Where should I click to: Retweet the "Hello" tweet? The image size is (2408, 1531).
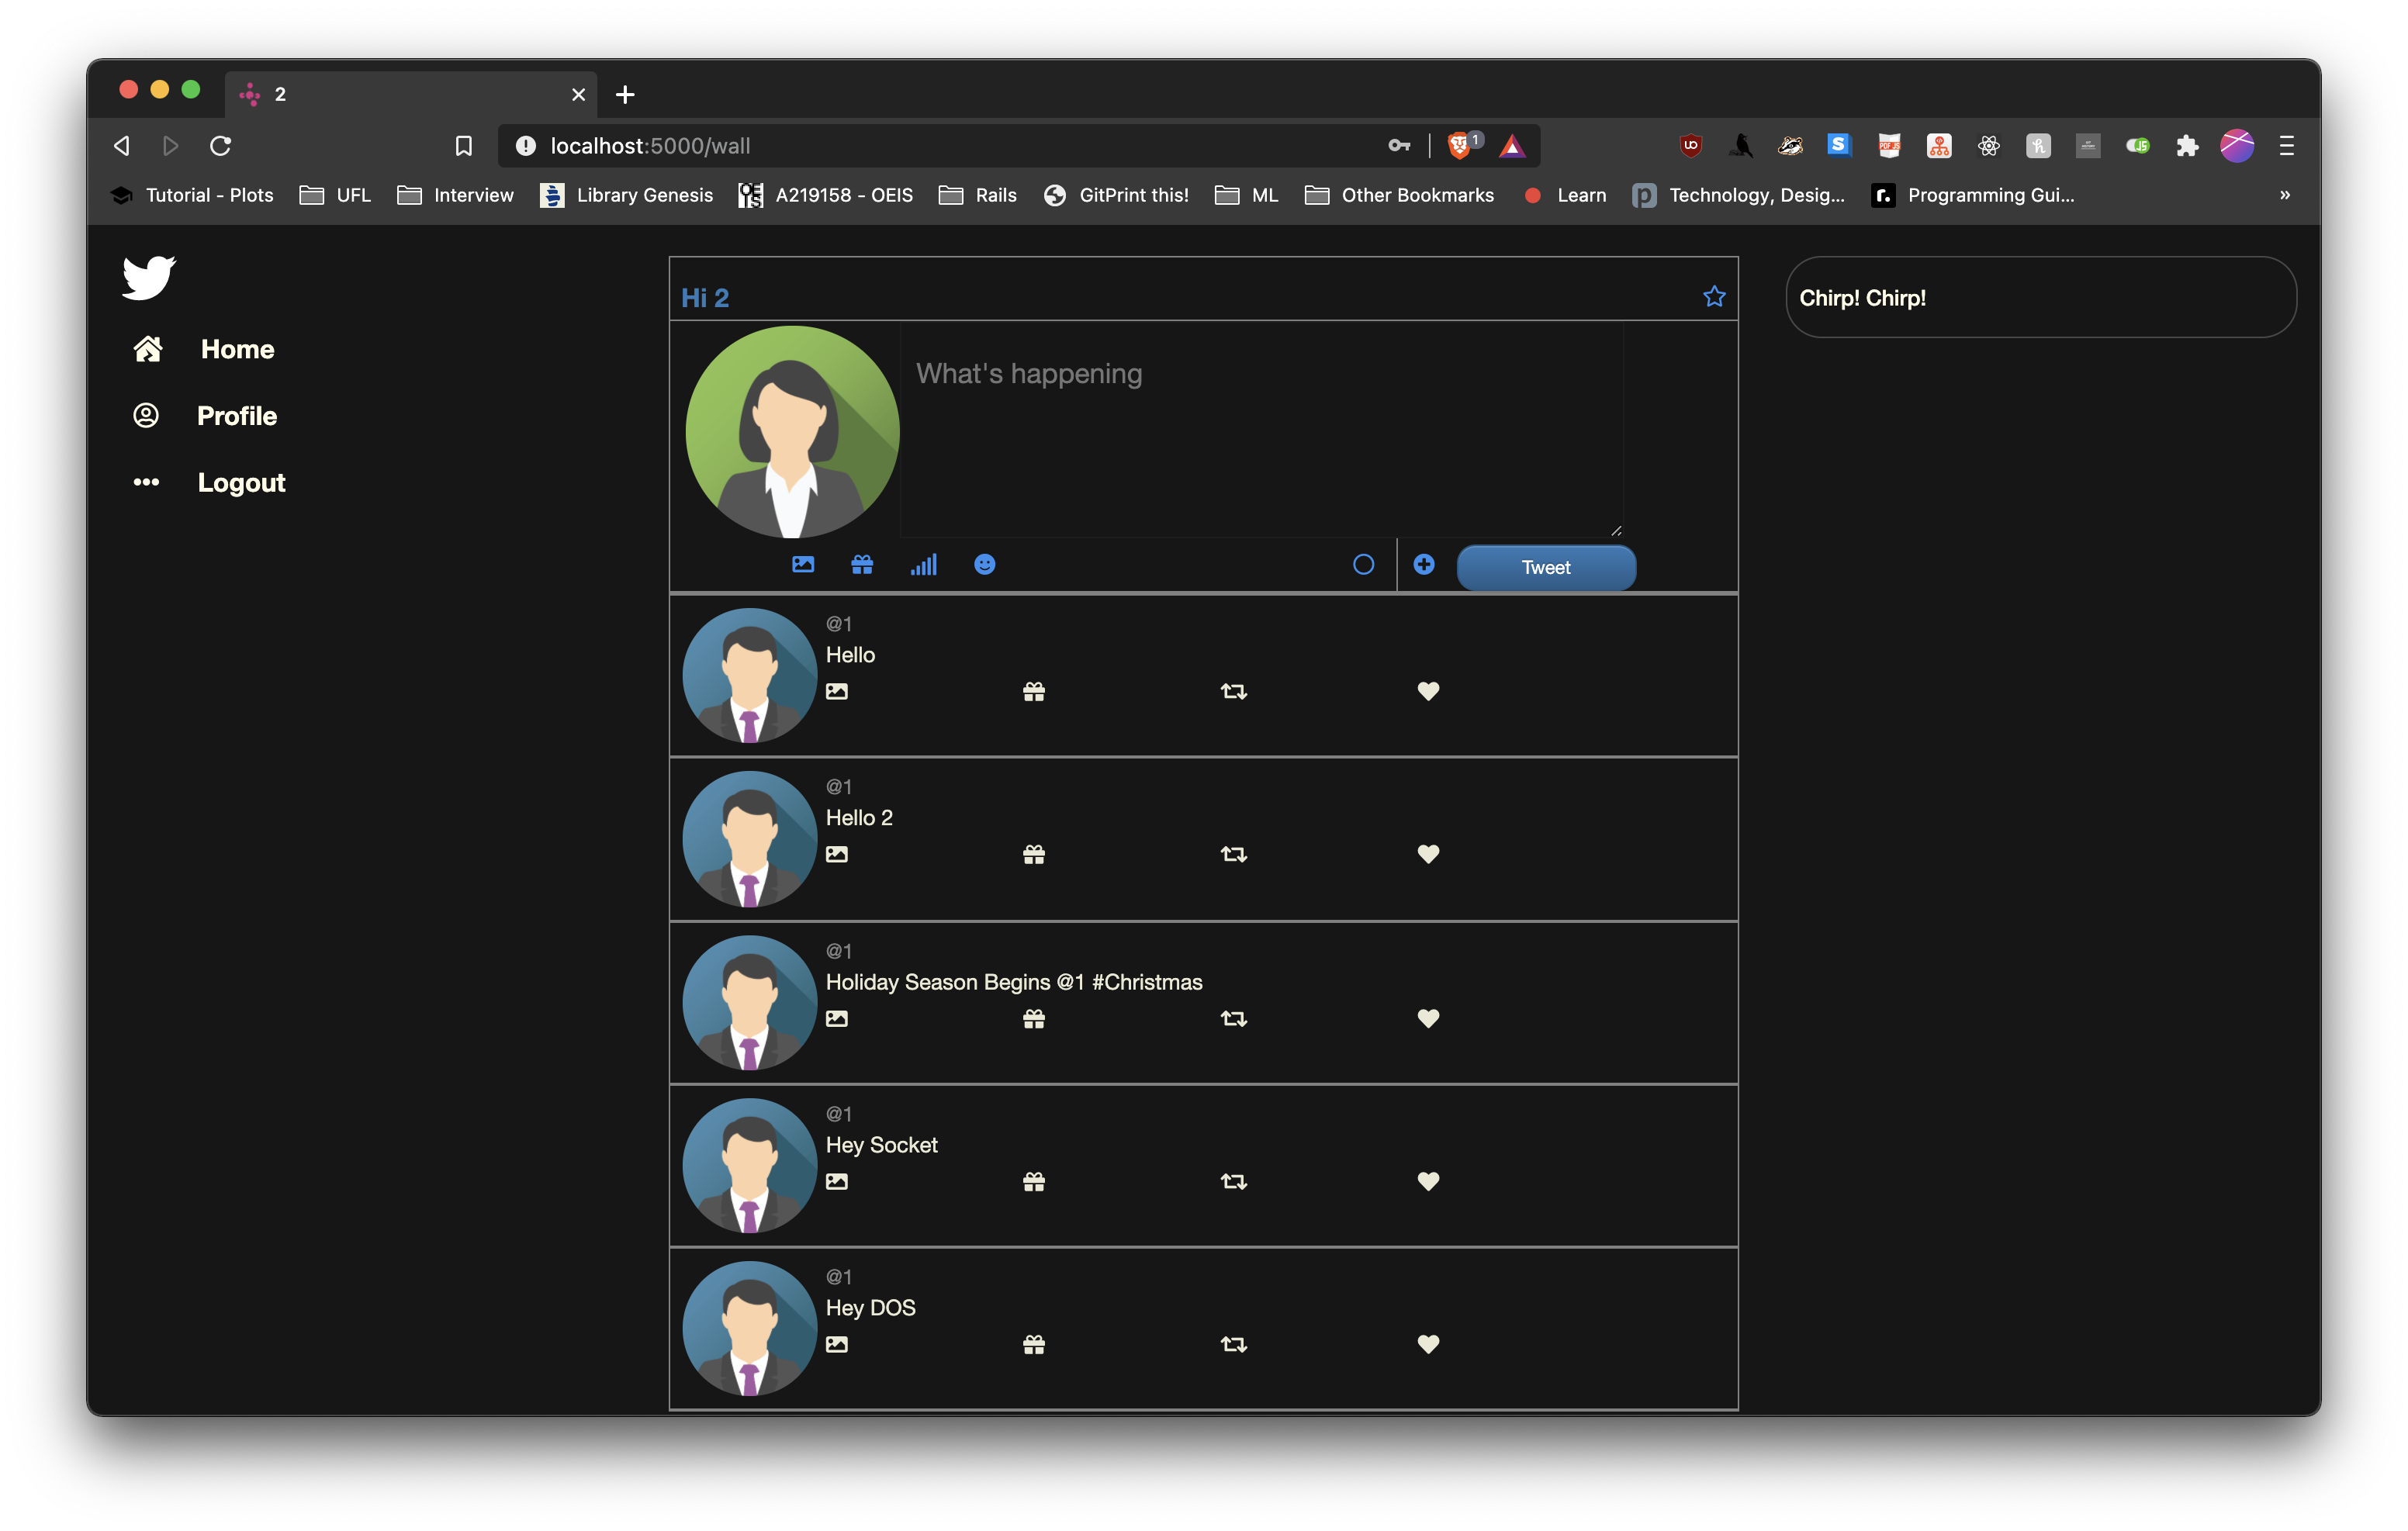coord(1233,691)
